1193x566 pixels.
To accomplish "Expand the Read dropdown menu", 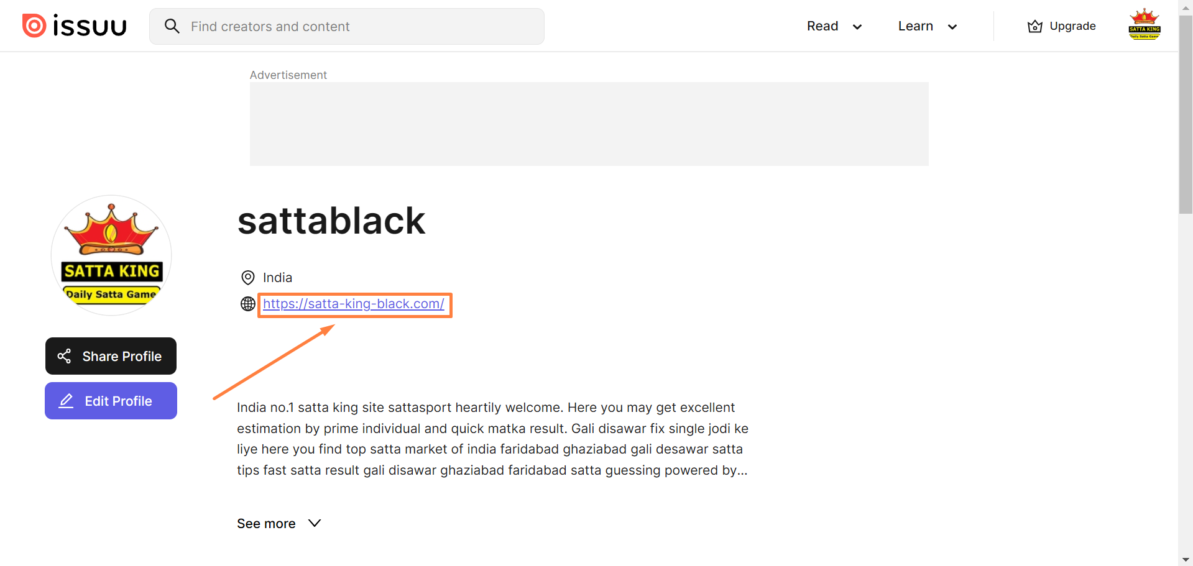I will [x=834, y=26].
